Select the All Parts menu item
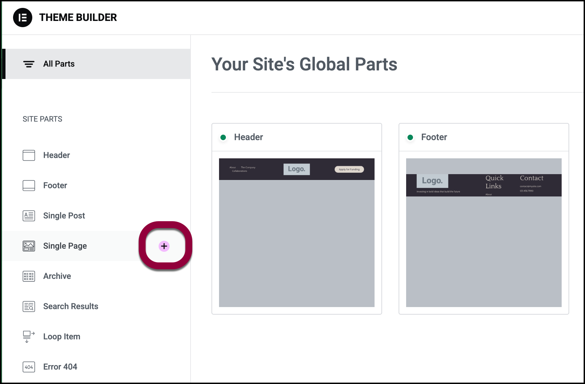The image size is (585, 384). point(59,64)
